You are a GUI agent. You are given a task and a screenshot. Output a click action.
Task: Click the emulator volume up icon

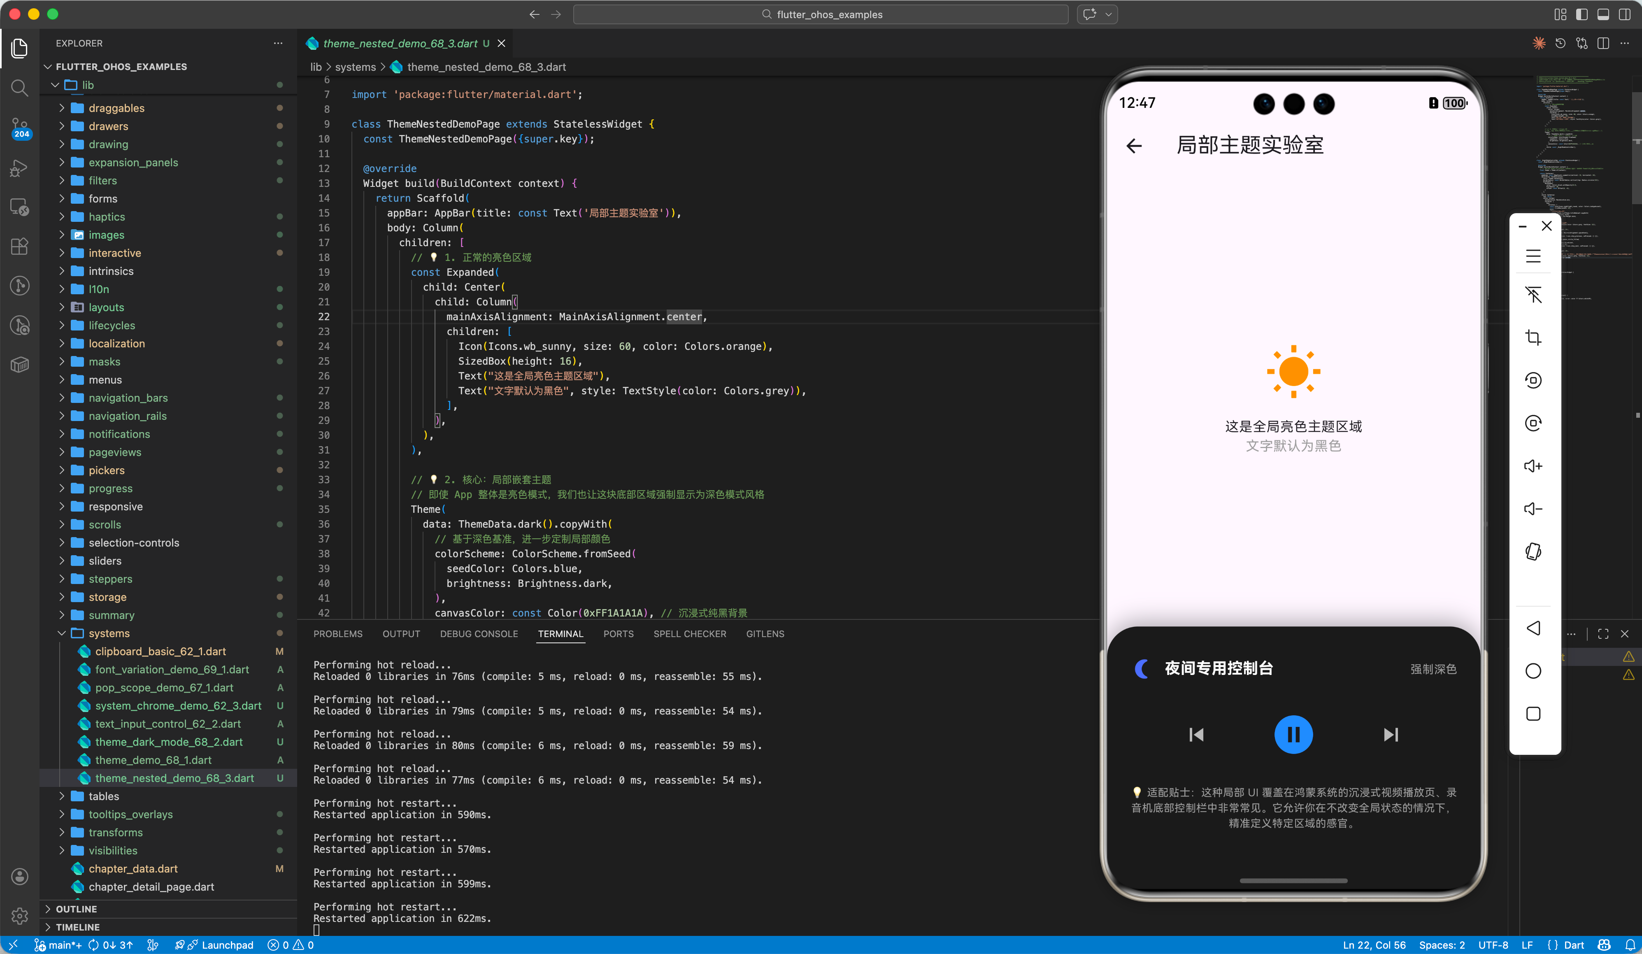point(1533,466)
